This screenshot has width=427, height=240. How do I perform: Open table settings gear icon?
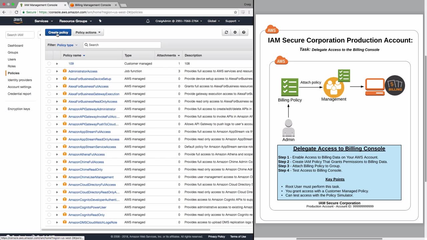click(235, 32)
